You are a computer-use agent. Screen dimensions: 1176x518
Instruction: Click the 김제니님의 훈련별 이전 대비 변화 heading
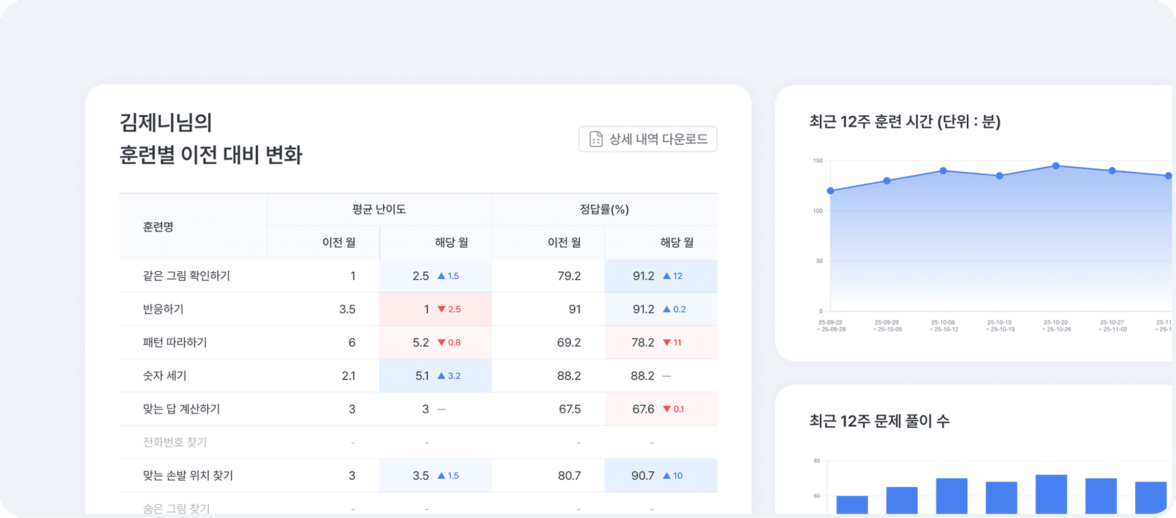click(211, 139)
